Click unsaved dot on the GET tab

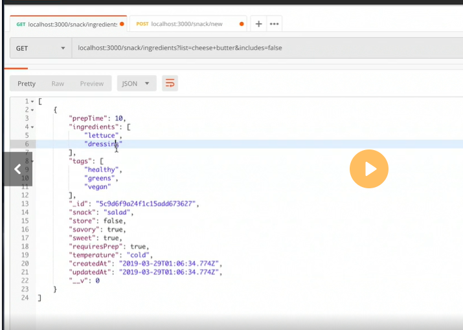point(122,24)
